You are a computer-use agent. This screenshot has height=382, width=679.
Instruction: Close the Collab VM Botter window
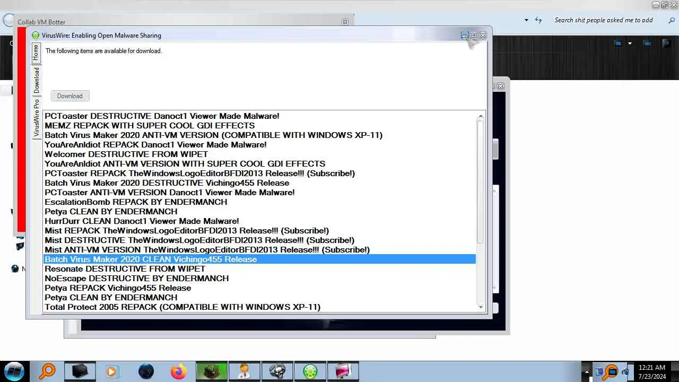(x=345, y=22)
